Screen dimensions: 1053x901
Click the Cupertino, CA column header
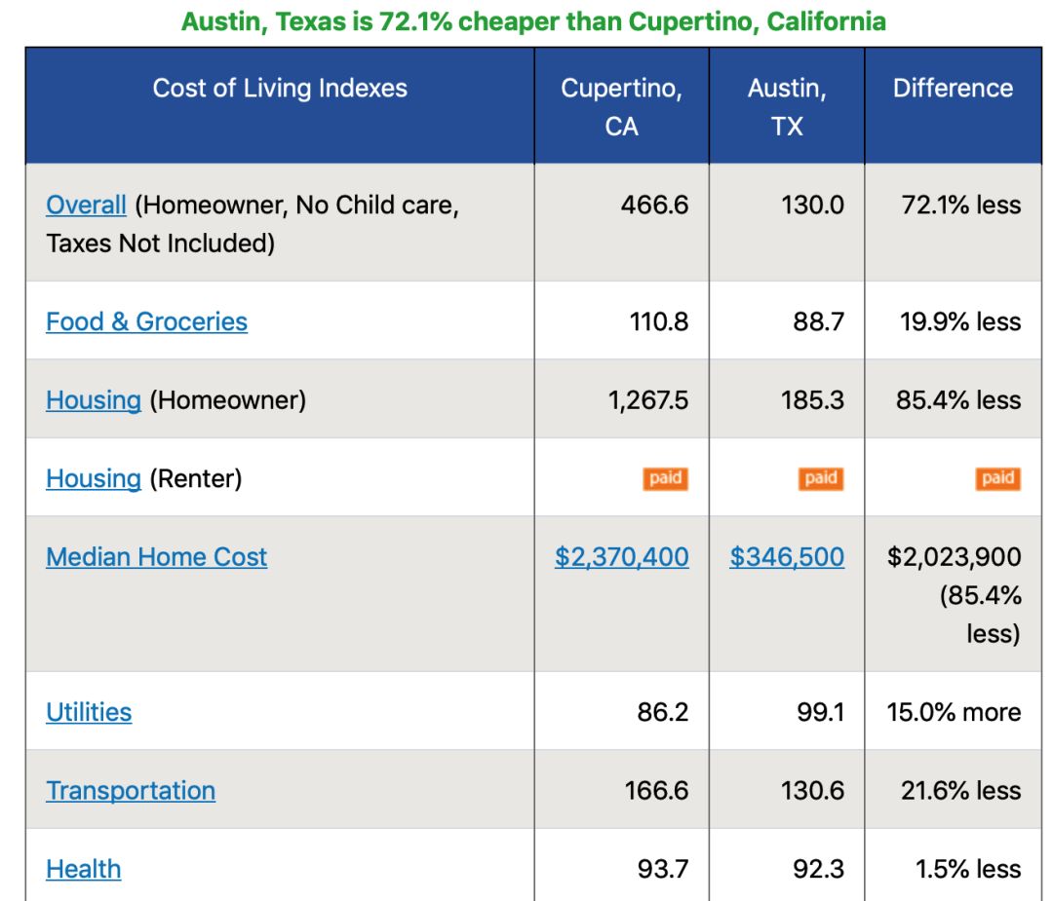622,107
